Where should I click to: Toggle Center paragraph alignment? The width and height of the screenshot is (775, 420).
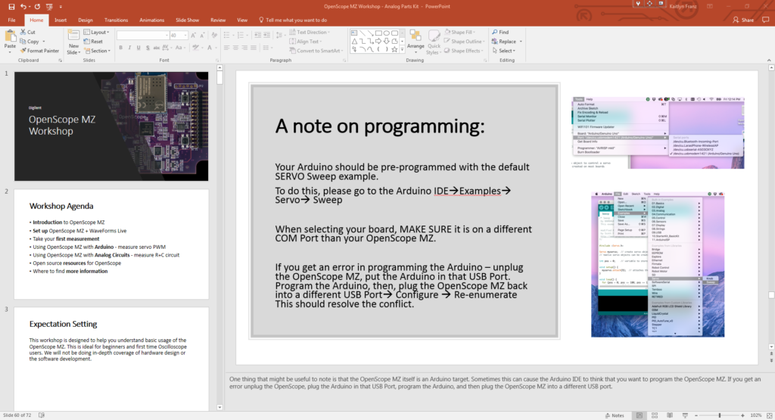(x=235, y=48)
